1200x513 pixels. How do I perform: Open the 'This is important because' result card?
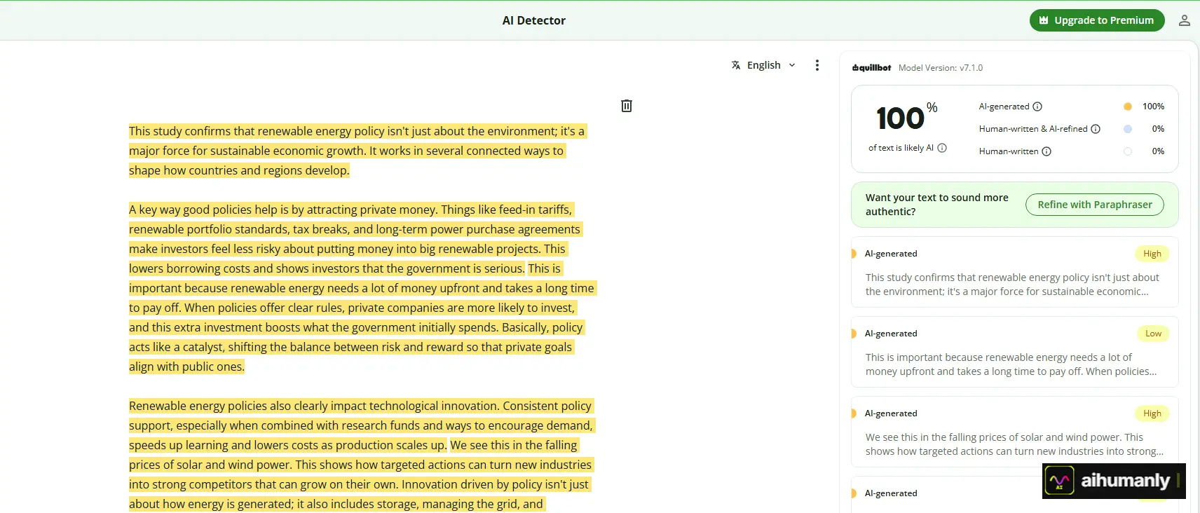(x=1015, y=352)
